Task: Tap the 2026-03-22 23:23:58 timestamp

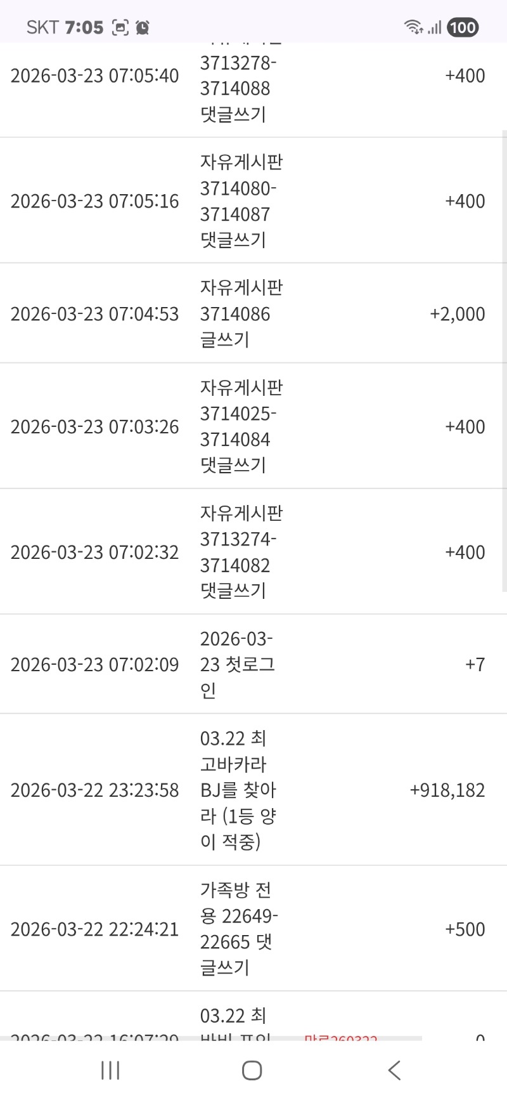Action: (95, 790)
